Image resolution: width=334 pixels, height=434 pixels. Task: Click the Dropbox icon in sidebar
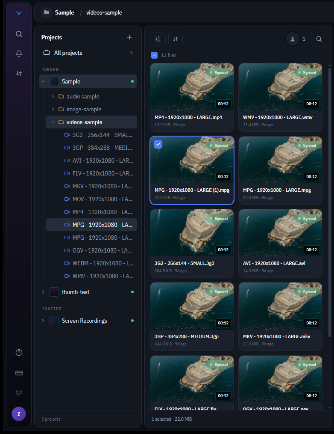point(19,393)
